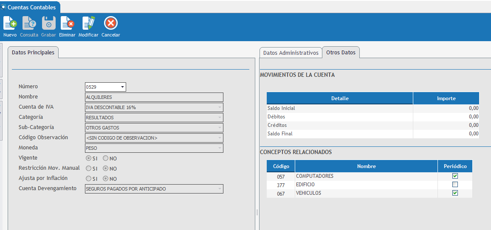Screen dimensions: 491x230
Task: Toggle Periódico checkbox for COMPUTADORES
Action: pyautogui.click(x=455, y=176)
